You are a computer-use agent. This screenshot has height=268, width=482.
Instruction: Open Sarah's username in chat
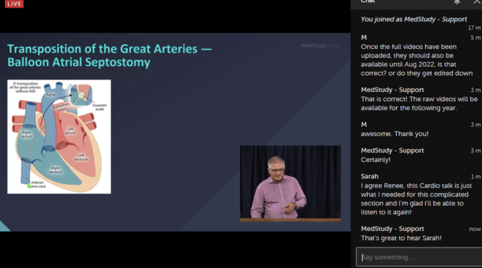click(370, 177)
